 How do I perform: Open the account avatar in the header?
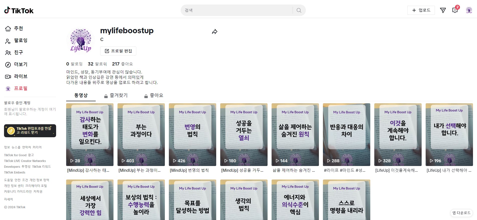(469, 10)
